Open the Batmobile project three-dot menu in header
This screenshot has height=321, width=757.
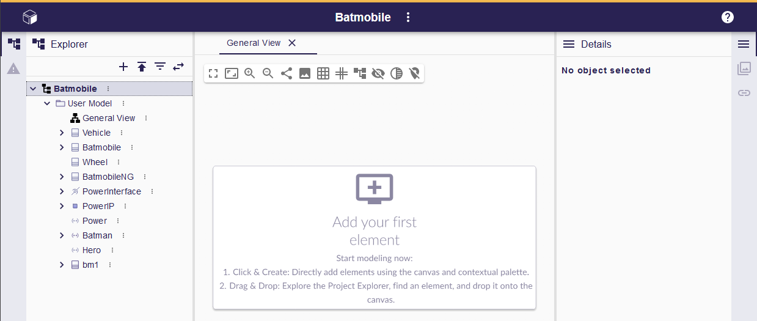(409, 17)
